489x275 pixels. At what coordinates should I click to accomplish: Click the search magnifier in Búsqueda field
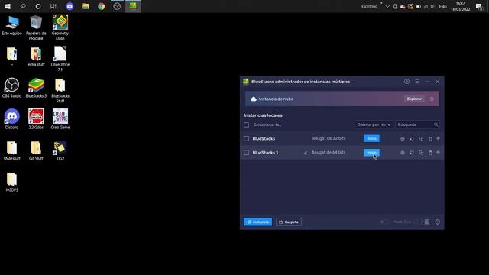click(x=436, y=125)
